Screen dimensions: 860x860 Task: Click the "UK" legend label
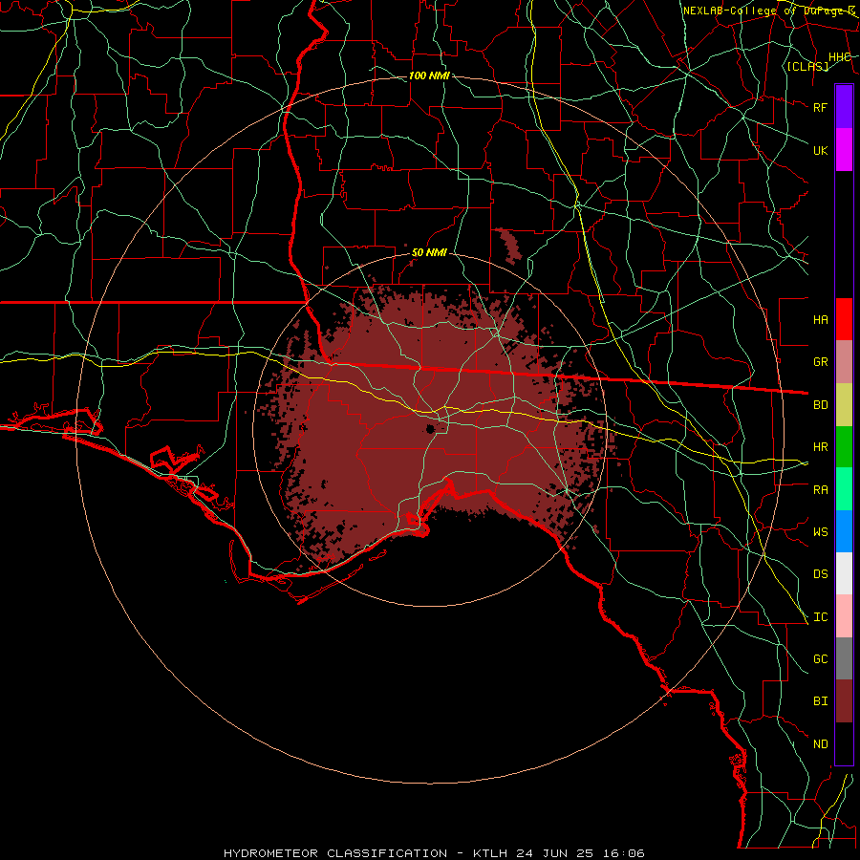[820, 150]
